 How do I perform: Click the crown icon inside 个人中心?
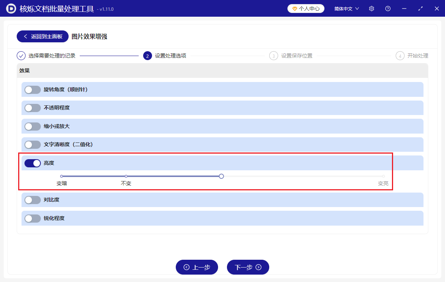(x=295, y=8)
